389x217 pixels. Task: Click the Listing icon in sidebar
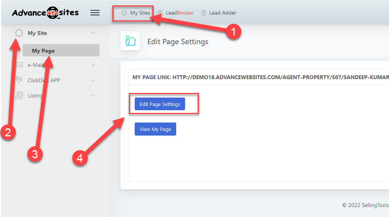(x=19, y=96)
